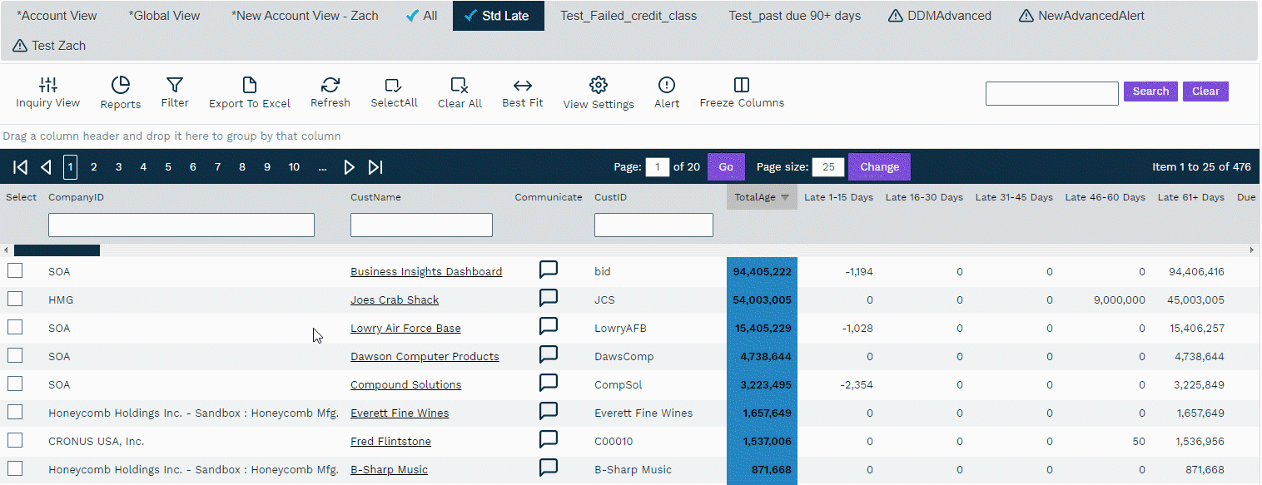Go to next page arrow
1262x485 pixels.
point(350,167)
